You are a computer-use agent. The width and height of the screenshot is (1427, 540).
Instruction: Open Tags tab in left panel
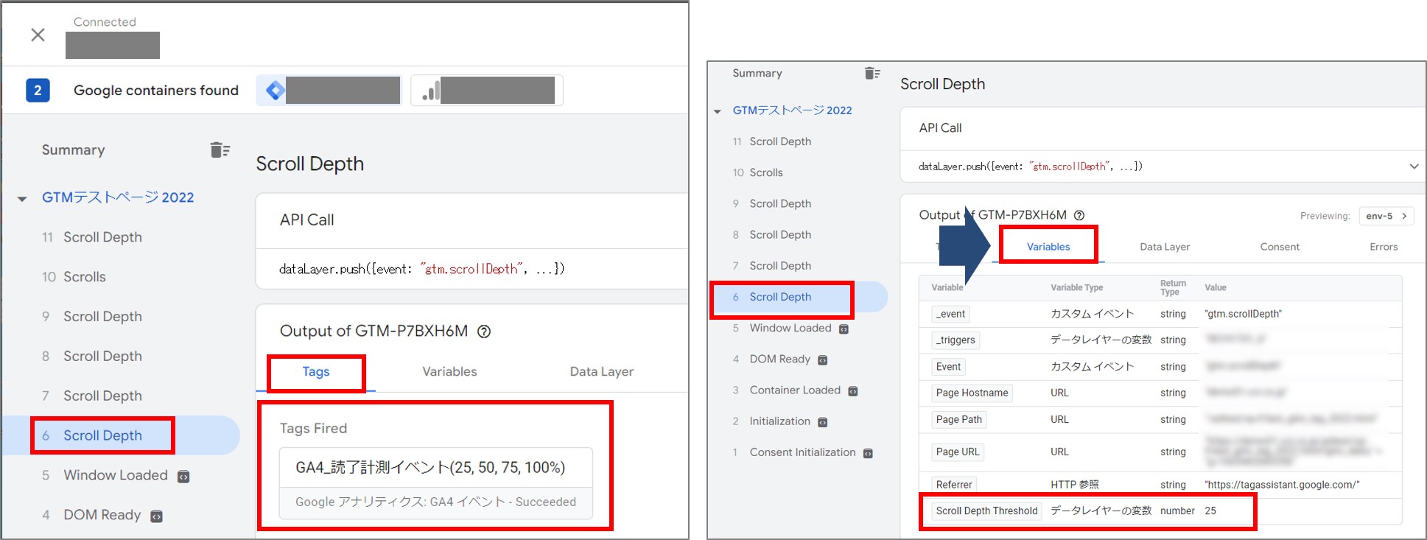(x=316, y=372)
